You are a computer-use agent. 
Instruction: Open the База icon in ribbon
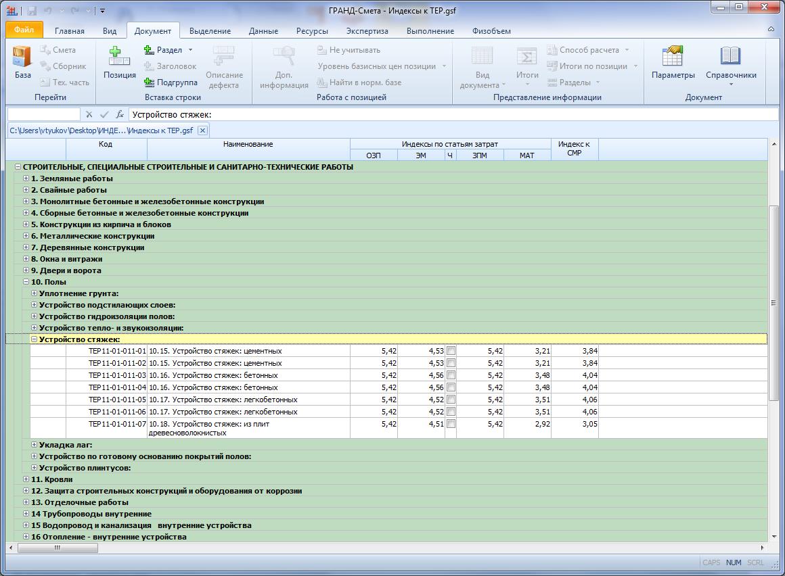22,64
